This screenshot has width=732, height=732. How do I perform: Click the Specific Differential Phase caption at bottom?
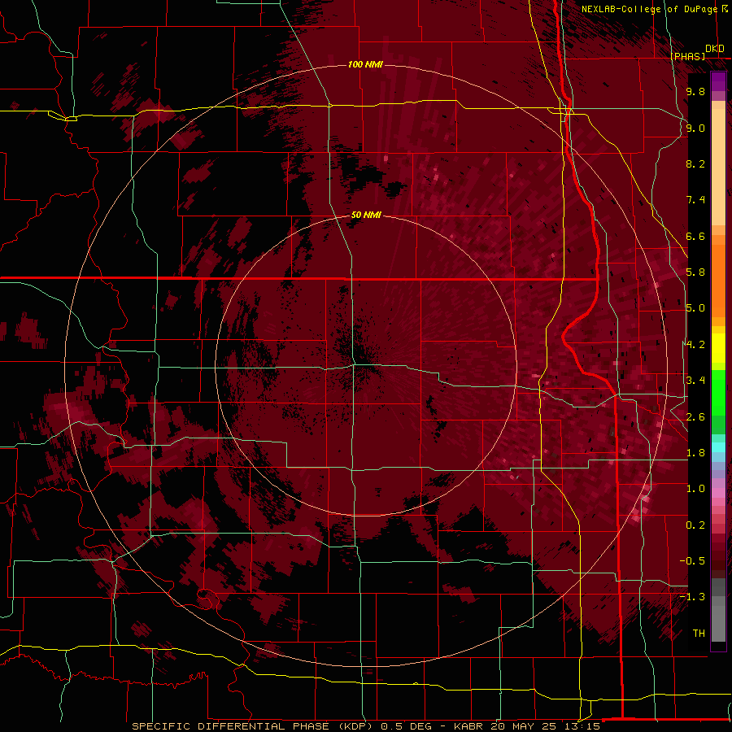click(x=366, y=726)
